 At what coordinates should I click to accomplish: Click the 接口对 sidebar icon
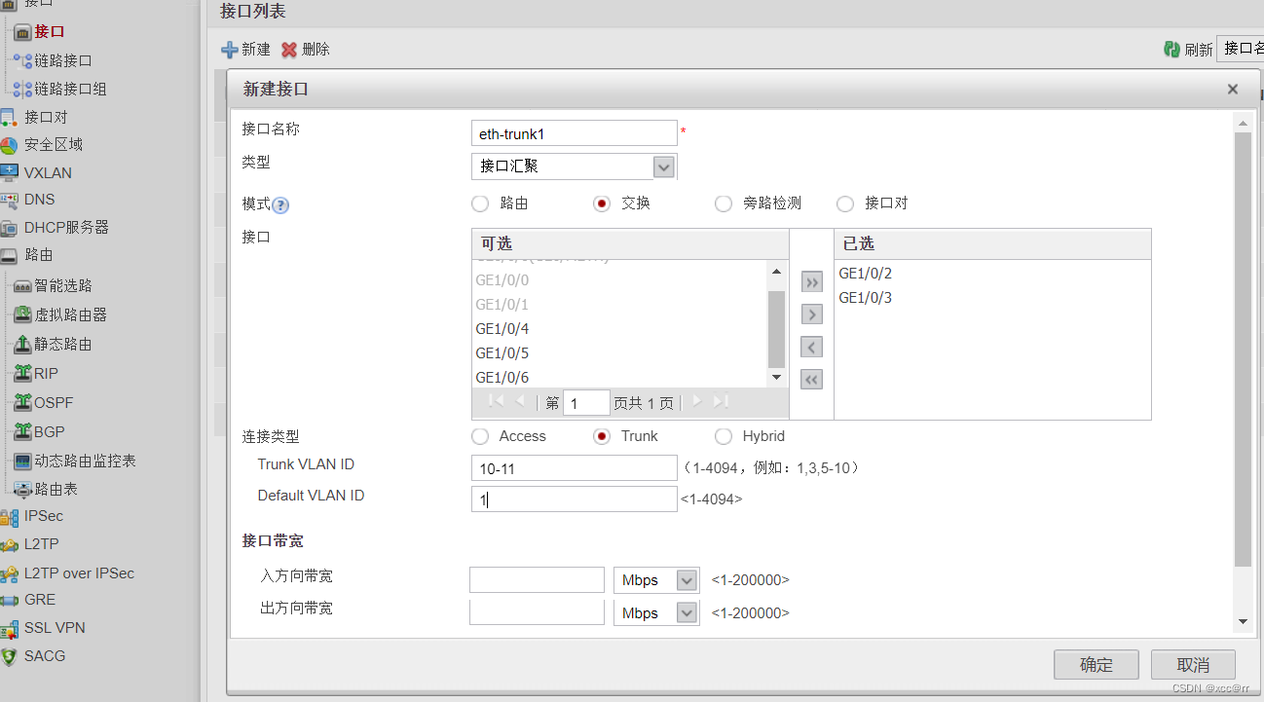click(x=9, y=117)
